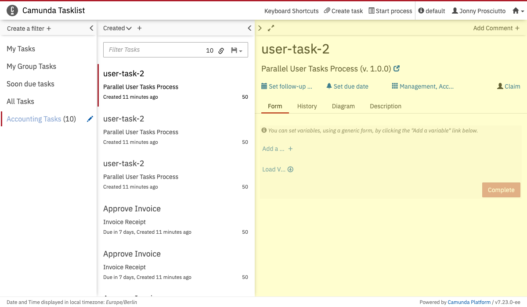
Task: Open the home navigation dropdown
Action: (518, 11)
